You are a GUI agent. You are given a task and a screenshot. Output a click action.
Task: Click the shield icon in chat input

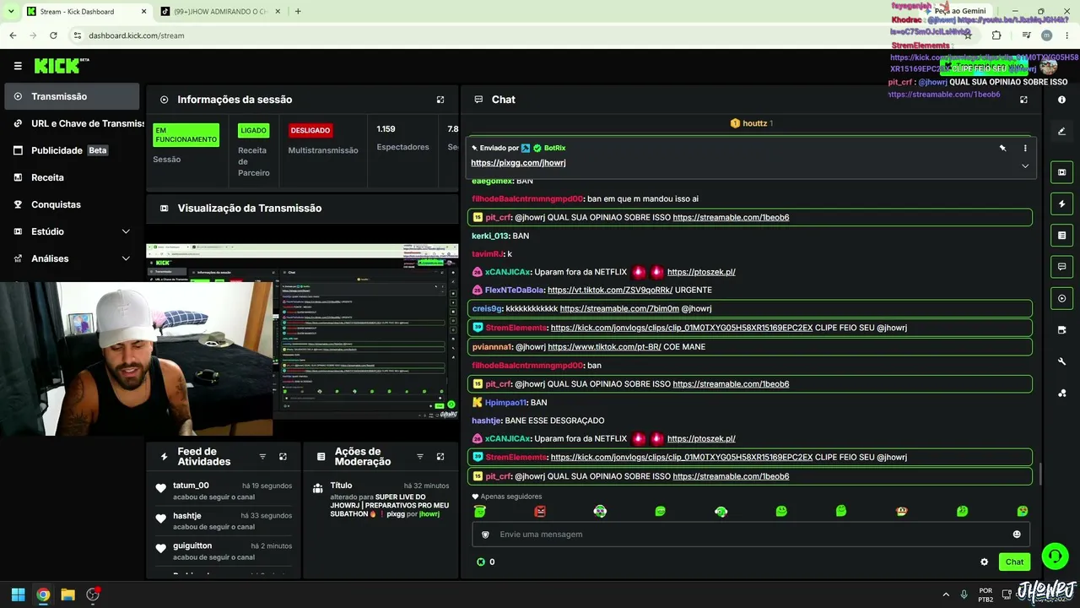[485, 535]
